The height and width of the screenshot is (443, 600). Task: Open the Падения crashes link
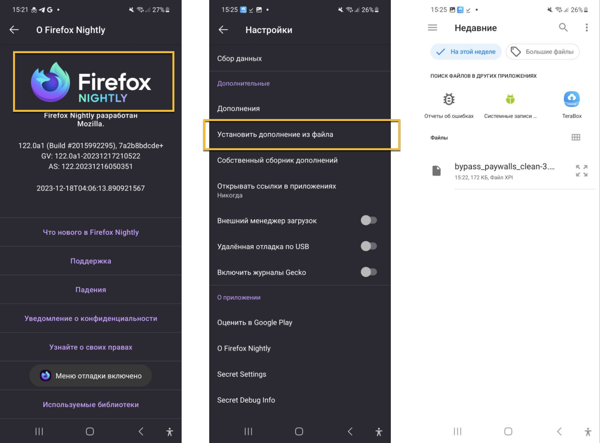[91, 290]
